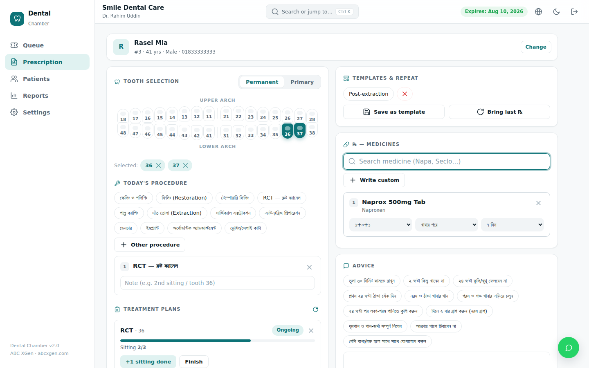Screen dimensions: 589x368
Task: Click the Ongoing status badge
Action: [288, 330]
